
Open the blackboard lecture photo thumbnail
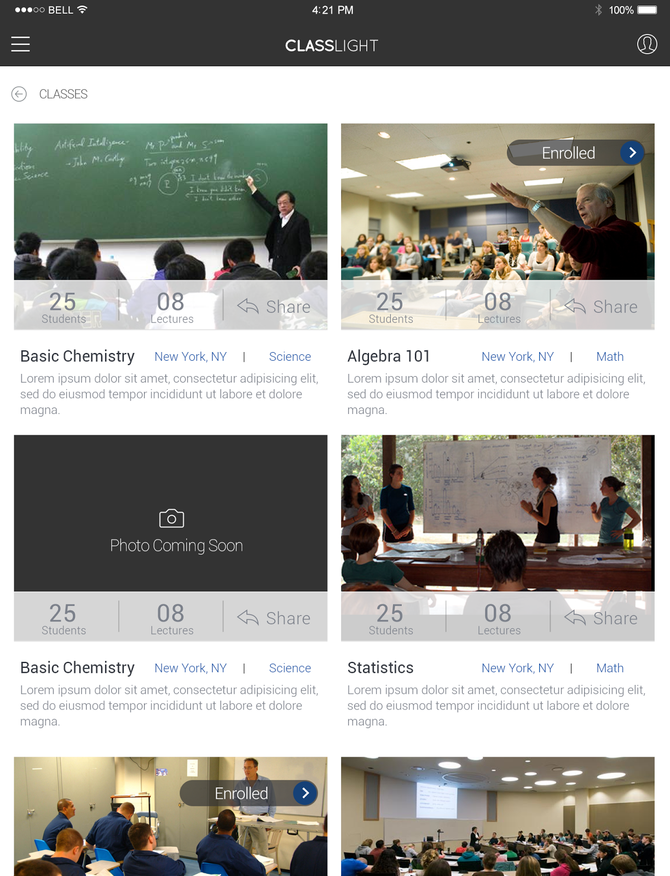tap(171, 201)
